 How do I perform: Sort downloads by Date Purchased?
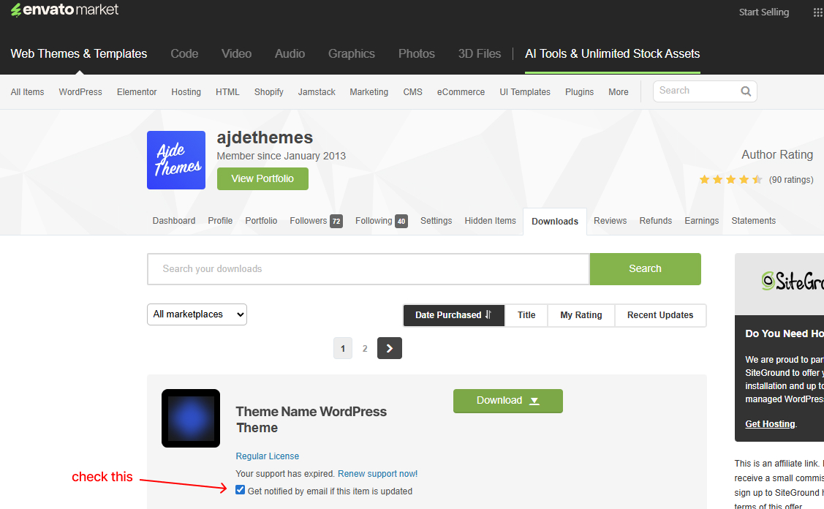(453, 315)
